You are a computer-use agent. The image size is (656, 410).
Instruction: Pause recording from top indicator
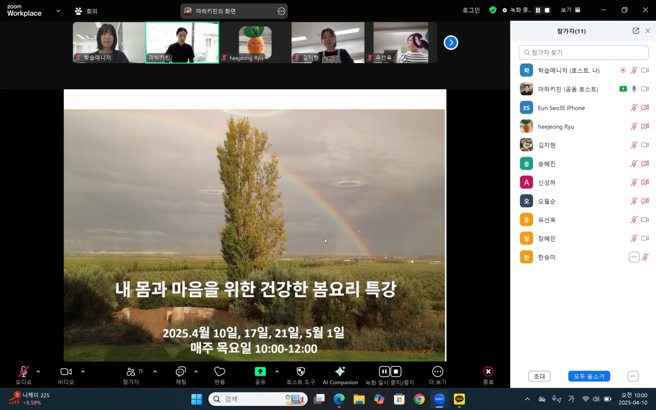point(538,10)
